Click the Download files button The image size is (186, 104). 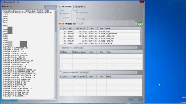(x=51, y=7)
